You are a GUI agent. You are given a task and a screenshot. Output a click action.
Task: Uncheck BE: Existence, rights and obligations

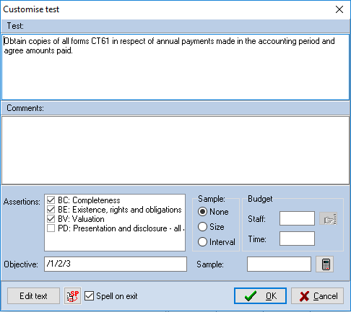(x=51, y=210)
